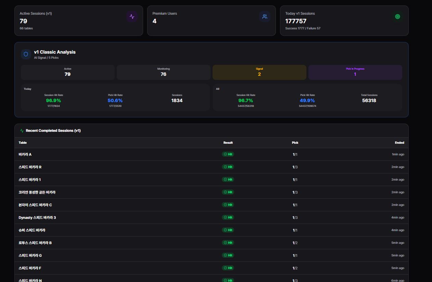Select the Monitoring status tile showing 76
Viewport: 432px width, 282px height.
(x=164, y=72)
